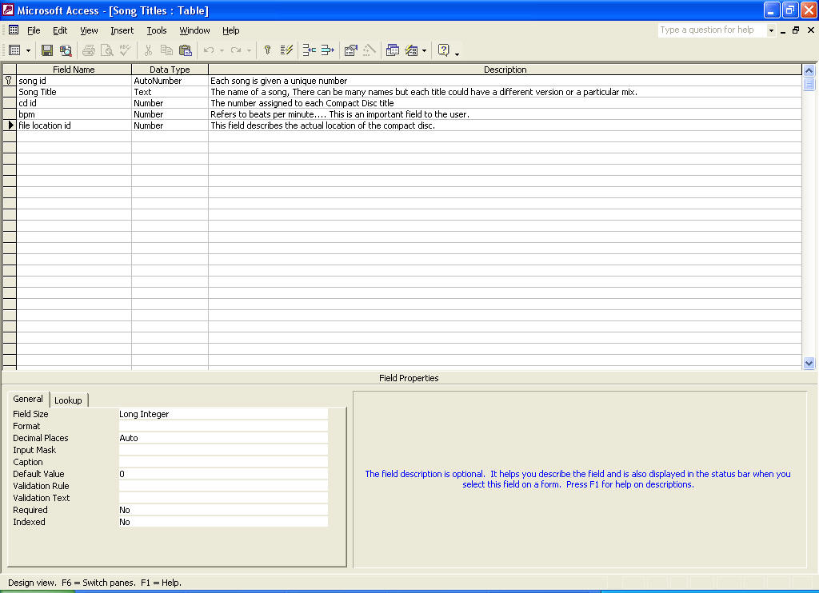The width and height of the screenshot is (819, 593).
Task: Open the Indexes window icon
Action: click(287, 50)
